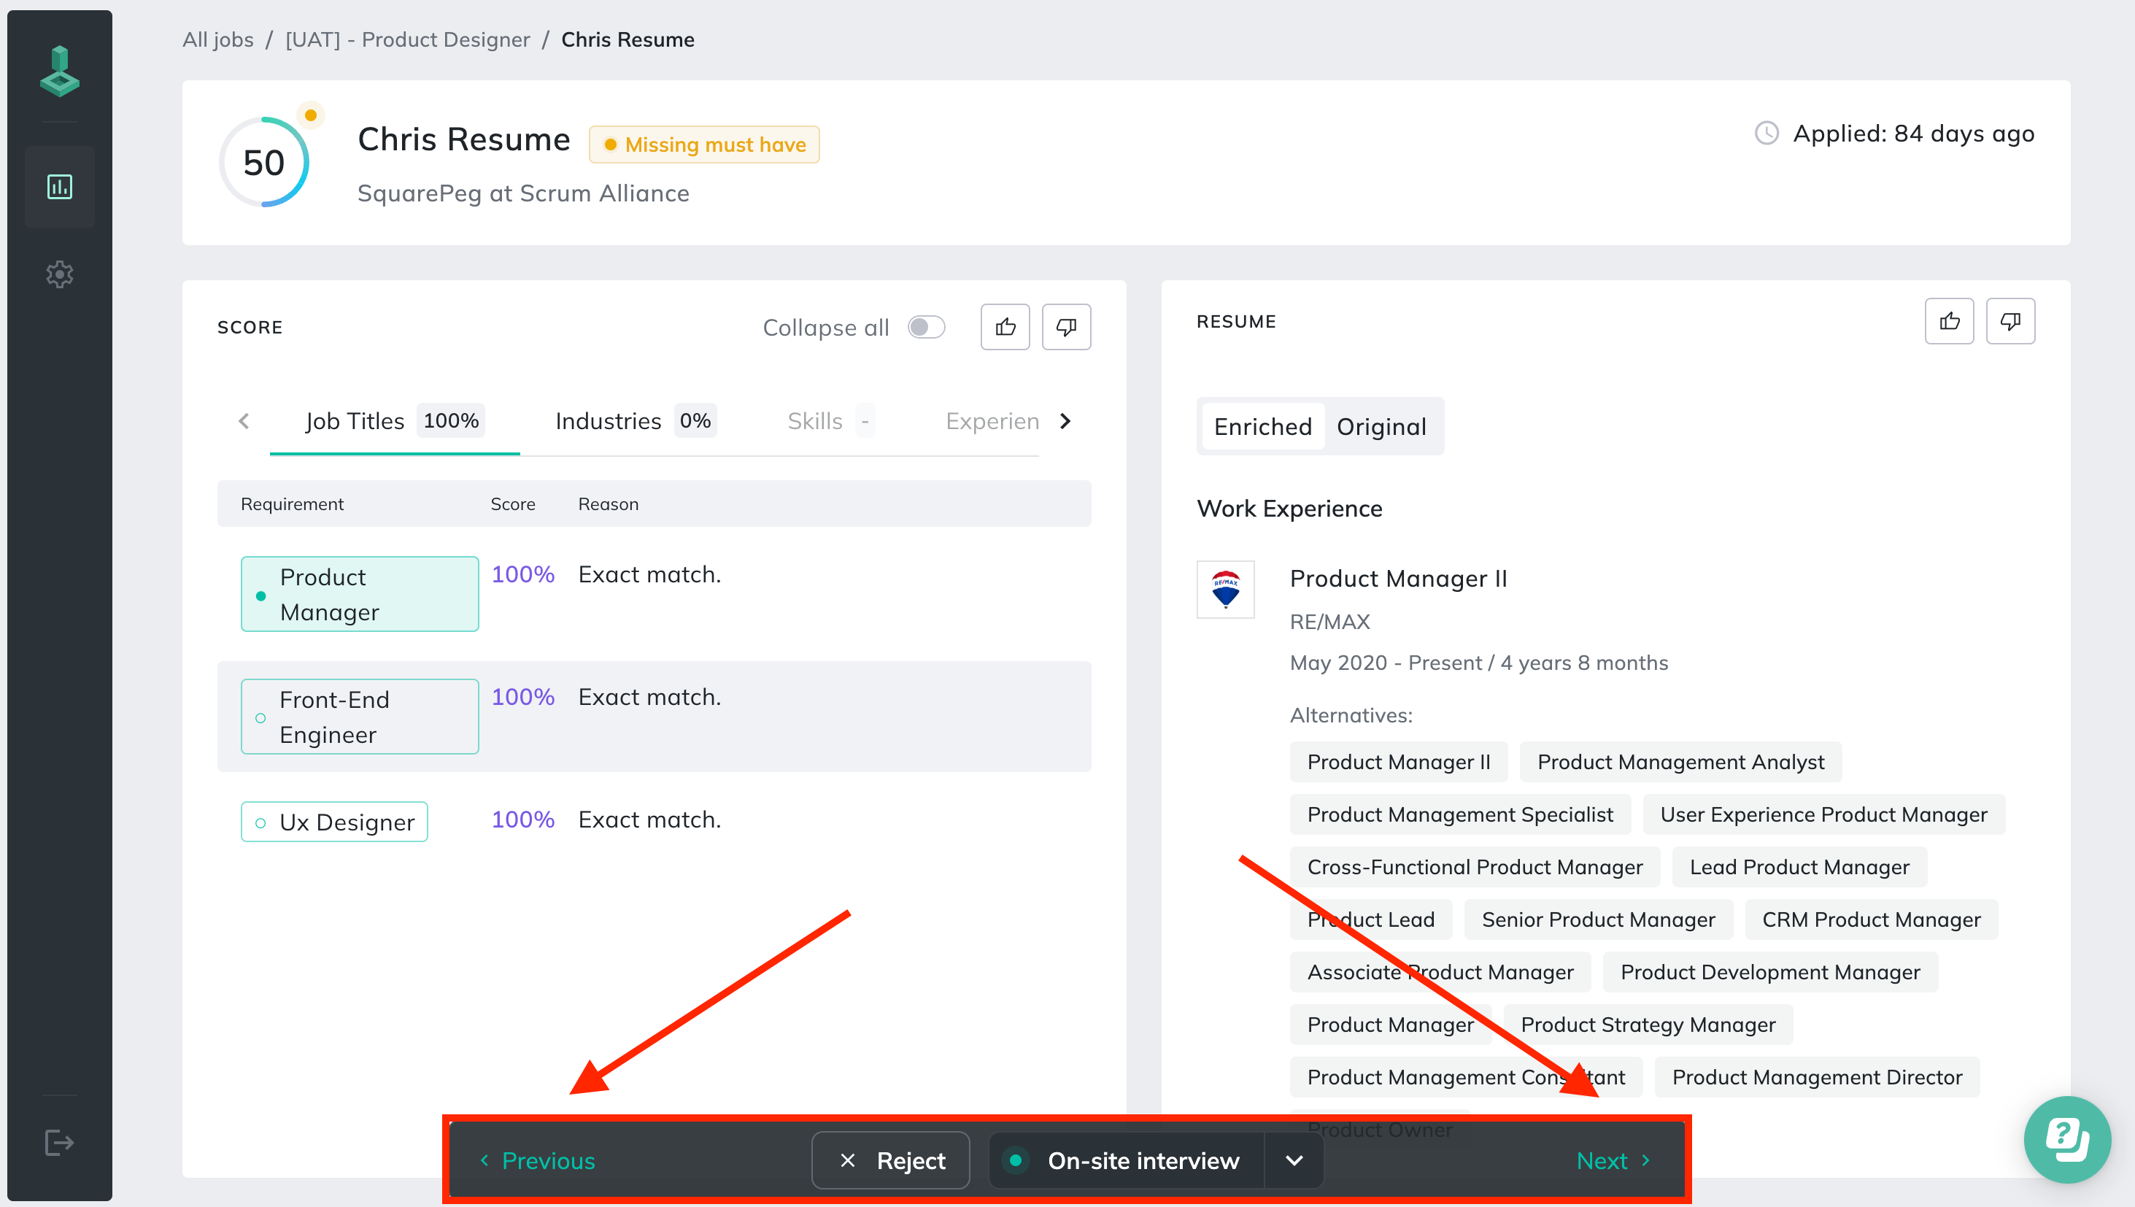Click the Lead Product Manager tag

[x=1799, y=867]
